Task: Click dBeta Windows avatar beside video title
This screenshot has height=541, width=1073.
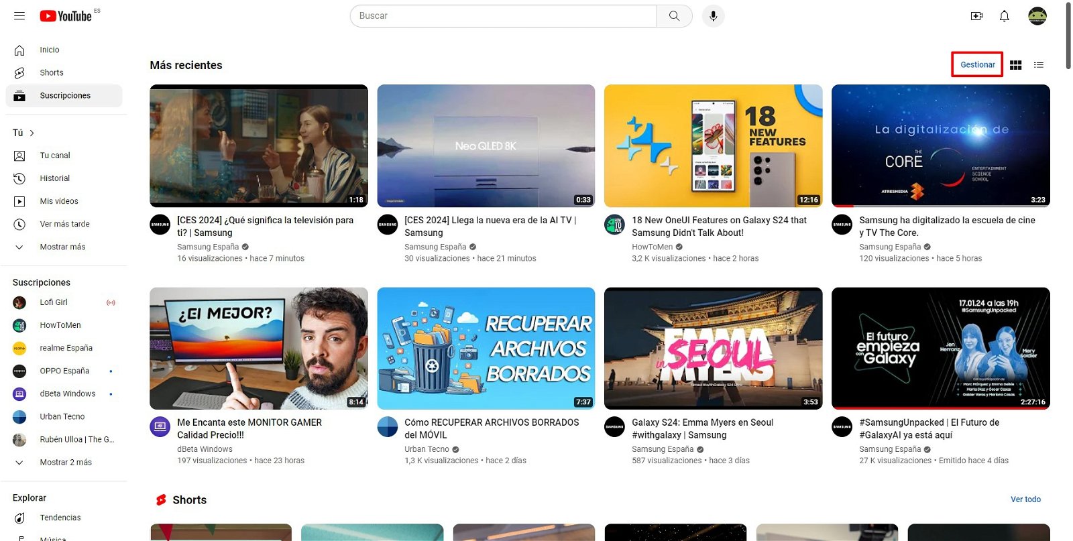Action: pos(160,426)
